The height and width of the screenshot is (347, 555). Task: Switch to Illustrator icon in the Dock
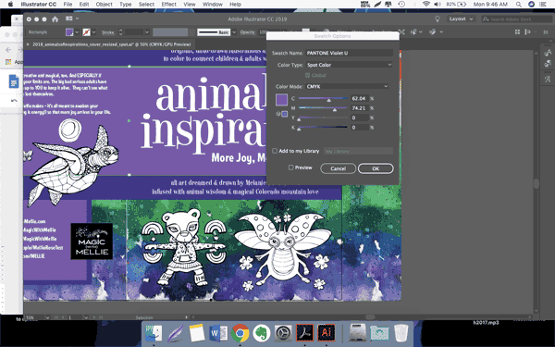point(327,333)
